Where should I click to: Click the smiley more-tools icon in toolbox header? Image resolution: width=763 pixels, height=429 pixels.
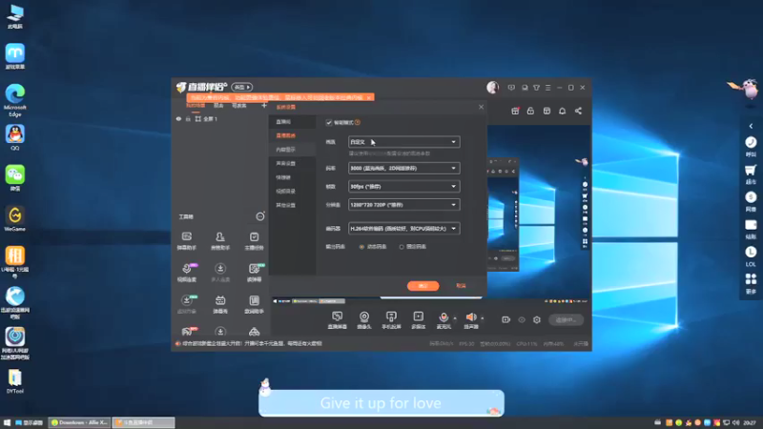tap(260, 216)
